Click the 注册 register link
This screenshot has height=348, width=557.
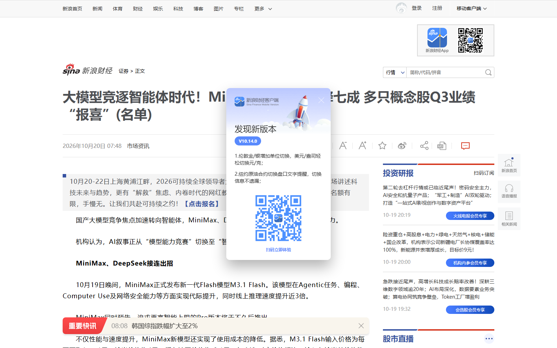click(437, 8)
